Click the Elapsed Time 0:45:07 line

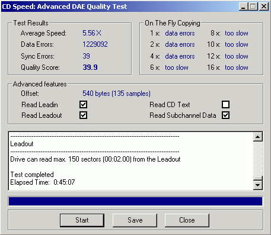(x=43, y=182)
